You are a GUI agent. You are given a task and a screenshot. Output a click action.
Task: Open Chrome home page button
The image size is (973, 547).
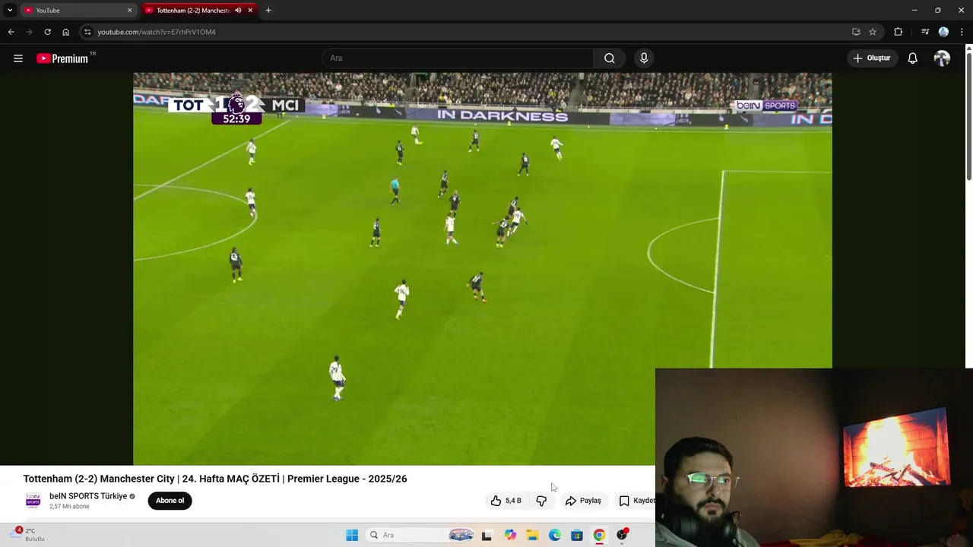(65, 32)
